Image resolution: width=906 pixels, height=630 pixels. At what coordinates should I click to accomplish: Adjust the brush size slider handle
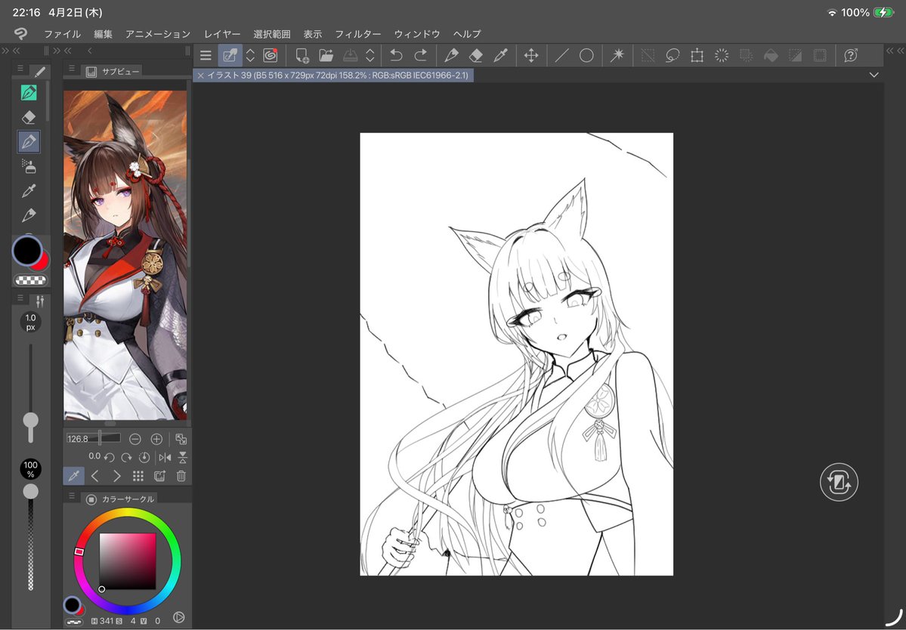(31, 420)
